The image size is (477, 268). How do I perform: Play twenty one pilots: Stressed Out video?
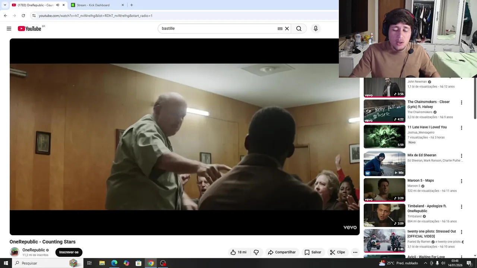tap(384, 240)
